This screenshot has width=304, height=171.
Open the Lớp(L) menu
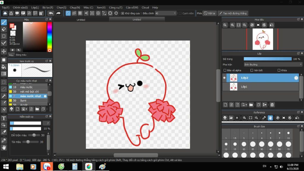pos(35,7)
